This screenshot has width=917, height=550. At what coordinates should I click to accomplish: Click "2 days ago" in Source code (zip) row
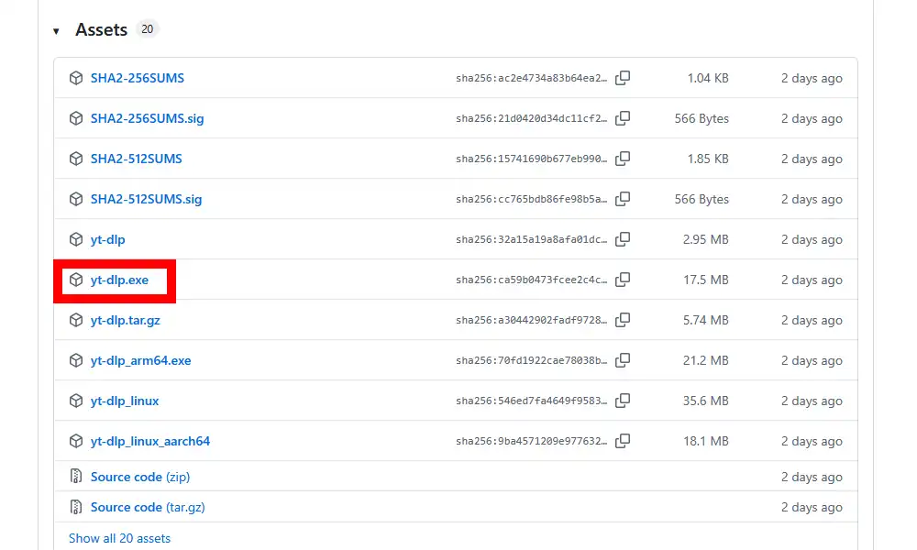pos(812,477)
